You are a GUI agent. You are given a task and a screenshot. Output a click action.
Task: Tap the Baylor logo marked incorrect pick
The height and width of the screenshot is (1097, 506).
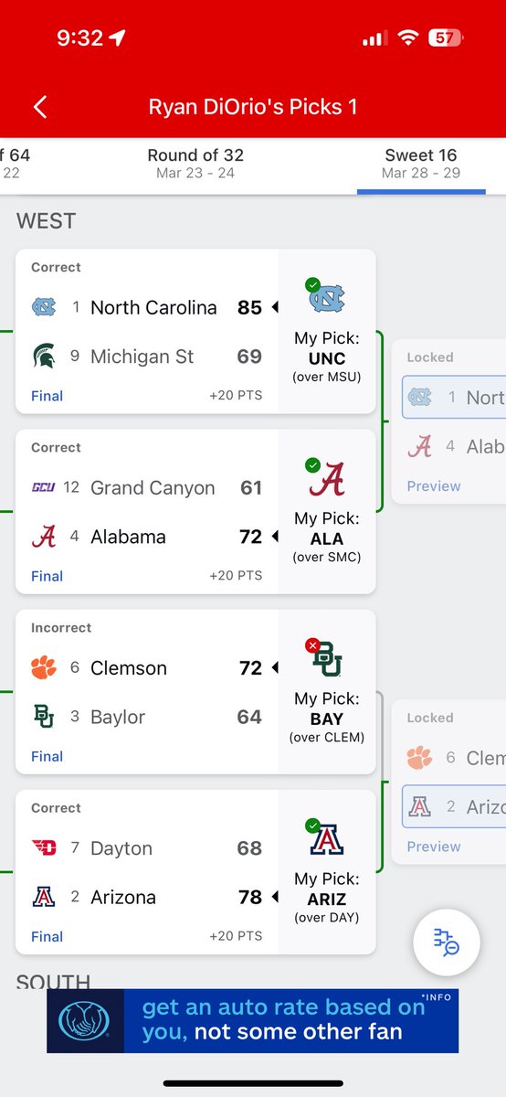326,657
